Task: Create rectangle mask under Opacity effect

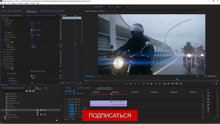Action: [x=9, y=42]
